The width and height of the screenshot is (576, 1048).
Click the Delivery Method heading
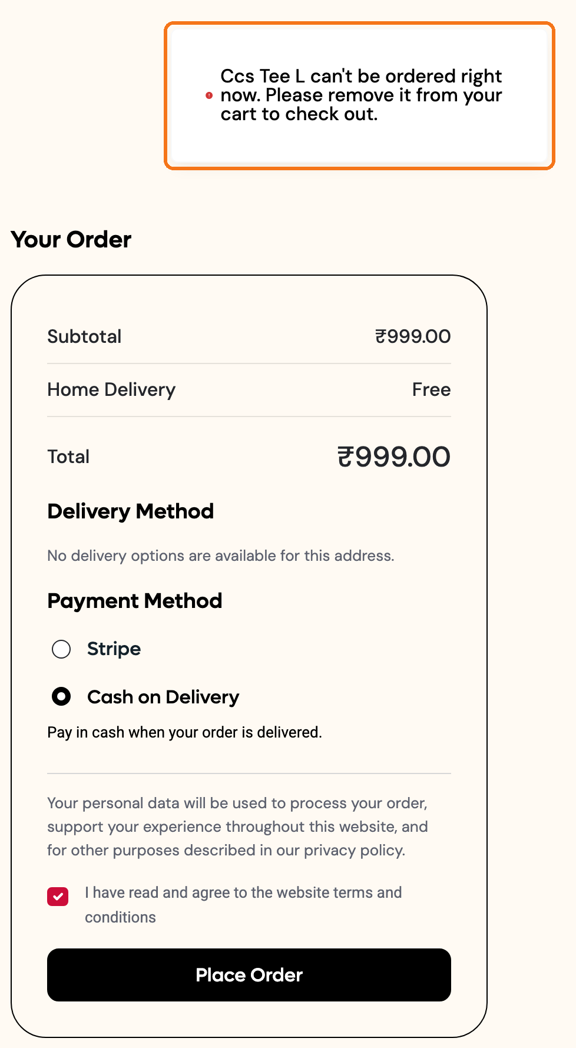[x=131, y=511]
